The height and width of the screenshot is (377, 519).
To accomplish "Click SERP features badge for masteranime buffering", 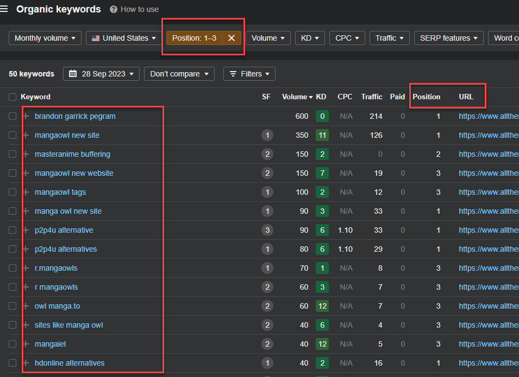I will 267,154.
